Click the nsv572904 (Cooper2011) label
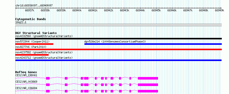This screenshot has width=229, height=94. 32,41
